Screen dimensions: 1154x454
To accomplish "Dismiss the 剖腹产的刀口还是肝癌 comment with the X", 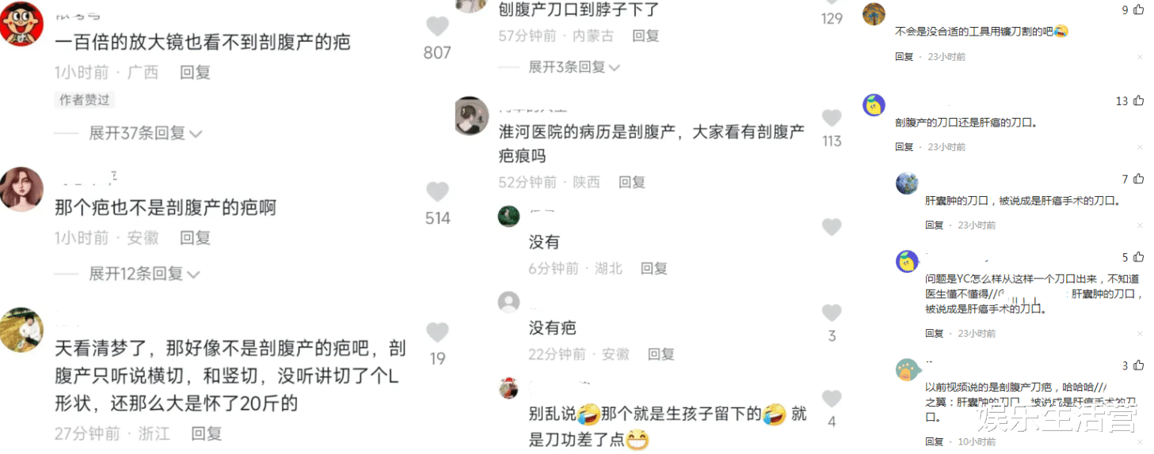I will click(x=1140, y=147).
